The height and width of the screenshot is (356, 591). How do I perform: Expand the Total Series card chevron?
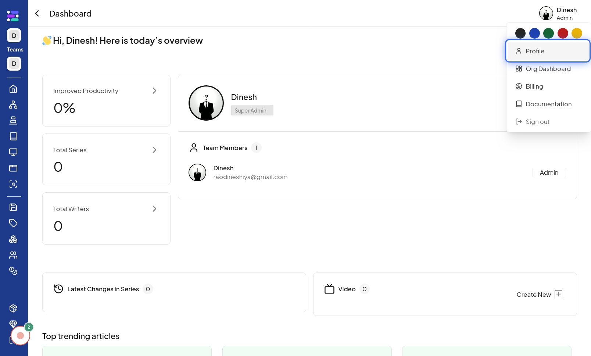point(154,150)
